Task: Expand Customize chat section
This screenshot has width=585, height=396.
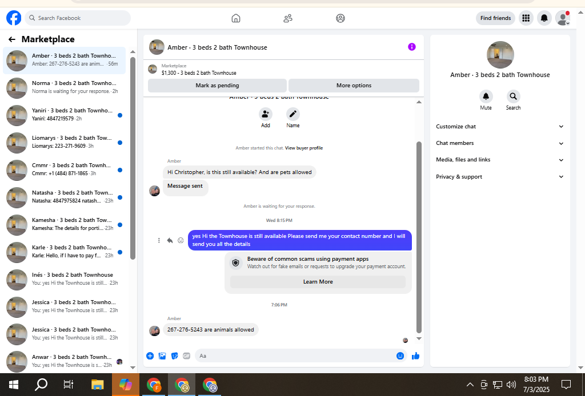Action: 499,127
